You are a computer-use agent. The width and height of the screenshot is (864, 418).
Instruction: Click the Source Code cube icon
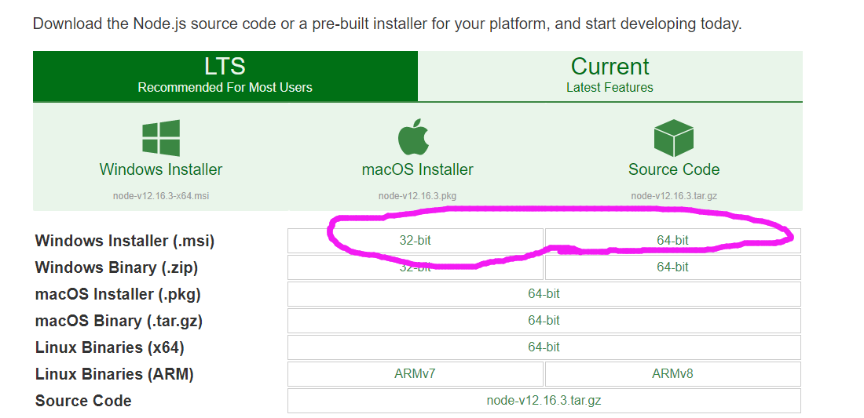[x=673, y=138]
